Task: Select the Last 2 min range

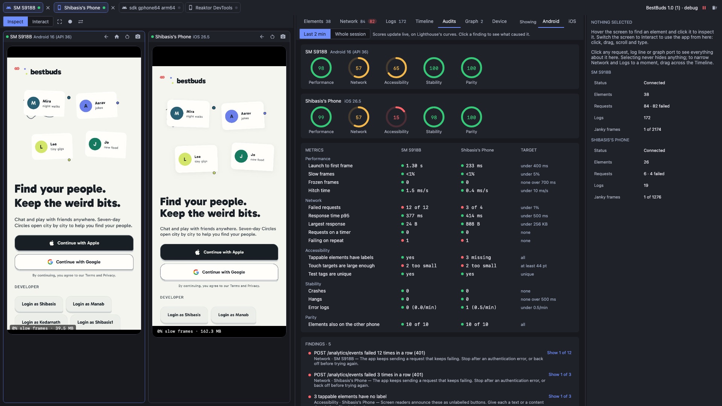Action: point(315,34)
